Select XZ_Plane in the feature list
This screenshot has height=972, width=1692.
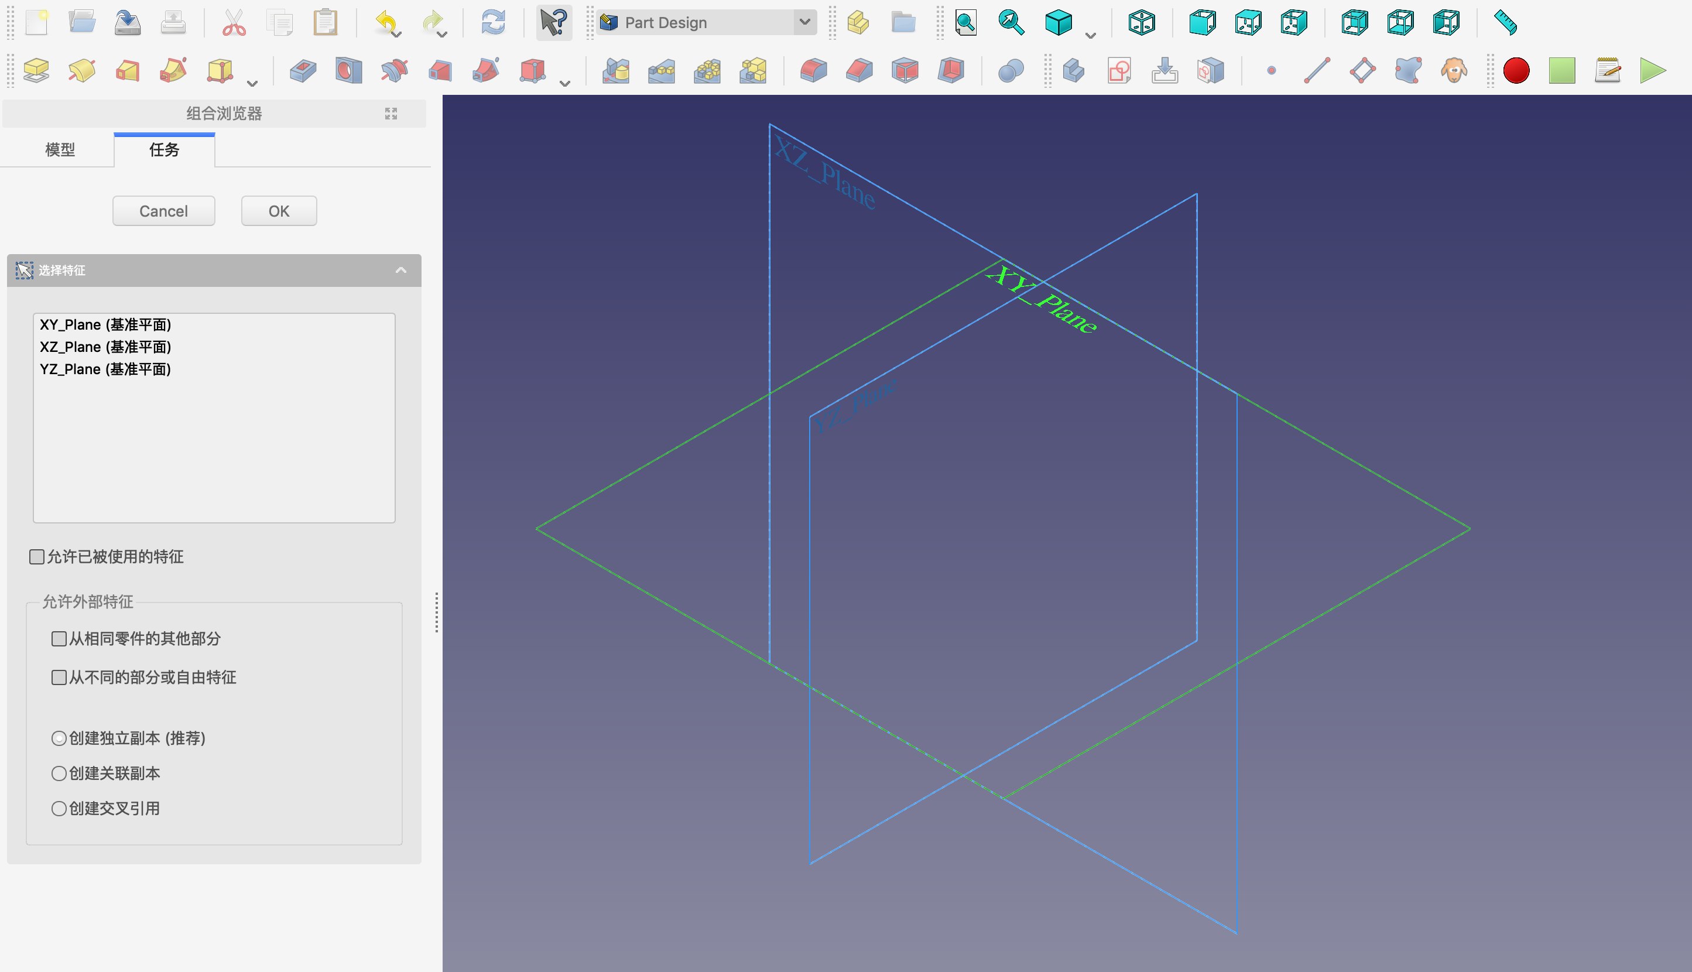point(105,347)
